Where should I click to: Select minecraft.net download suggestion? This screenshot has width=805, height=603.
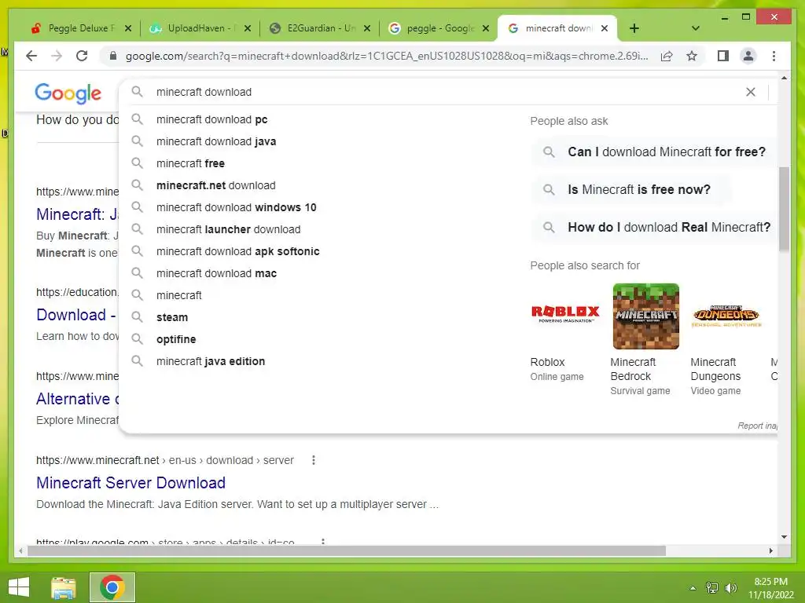[x=215, y=185]
